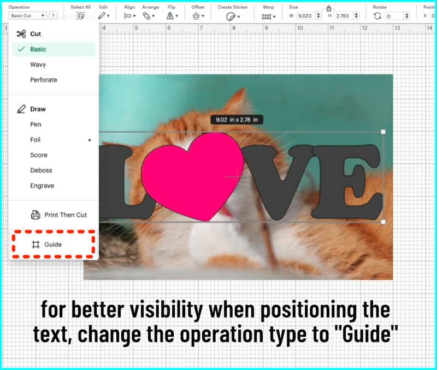Click the top-right selection handle

[383, 132]
